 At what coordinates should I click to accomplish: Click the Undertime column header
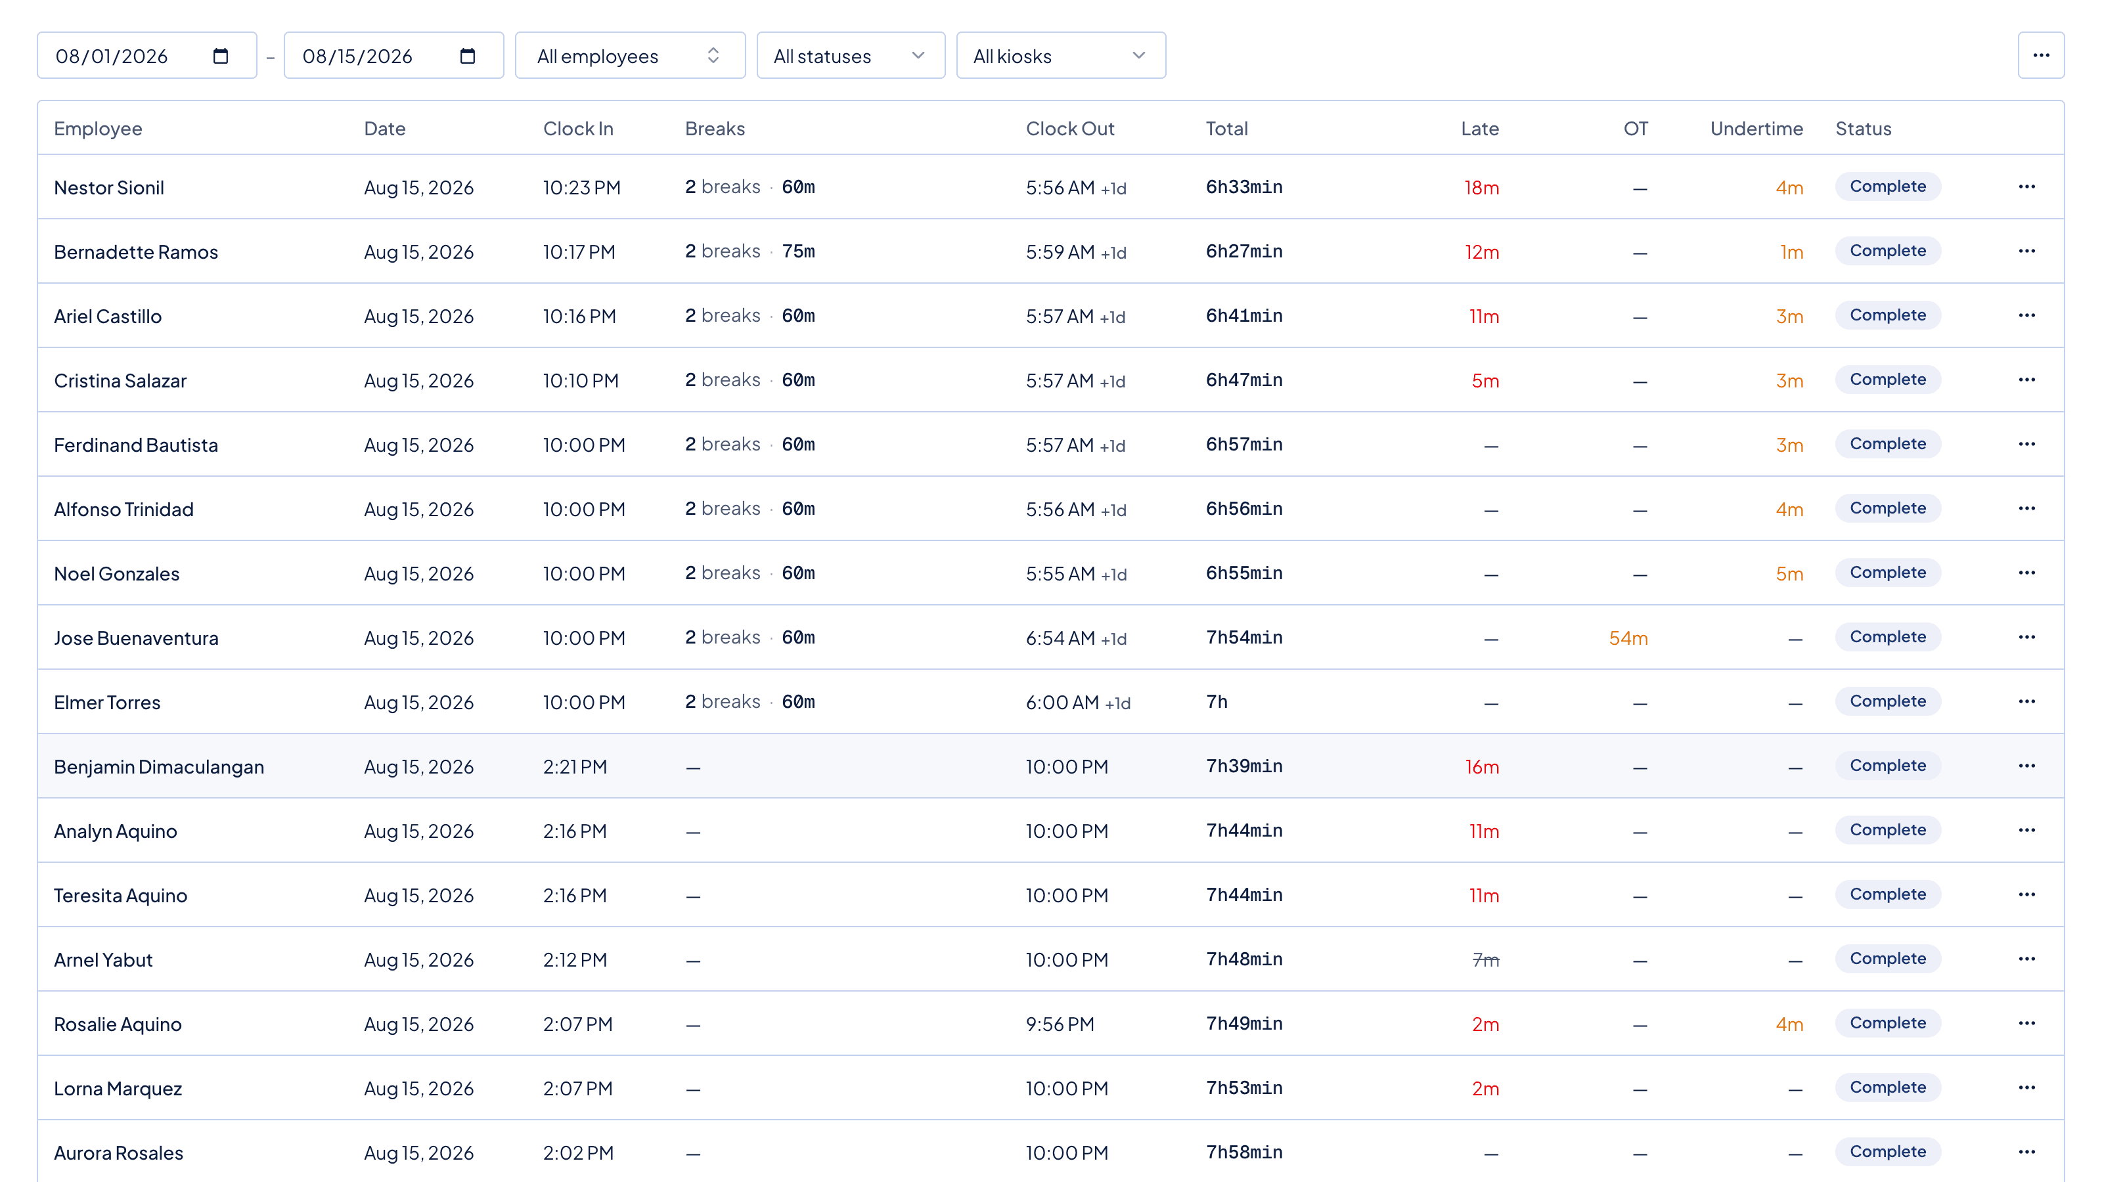[x=1756, y=129]
